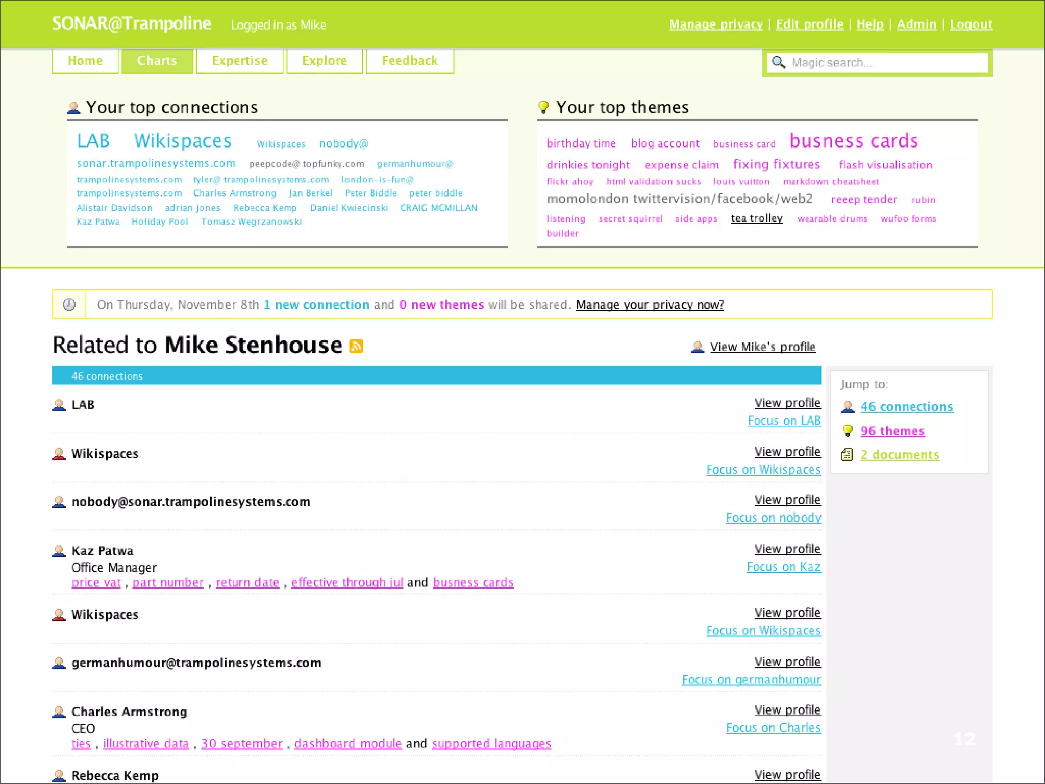This screenshot has height=784, width=1045.
Task: Switch to the Expertise tab
Action: click(239, 61)
